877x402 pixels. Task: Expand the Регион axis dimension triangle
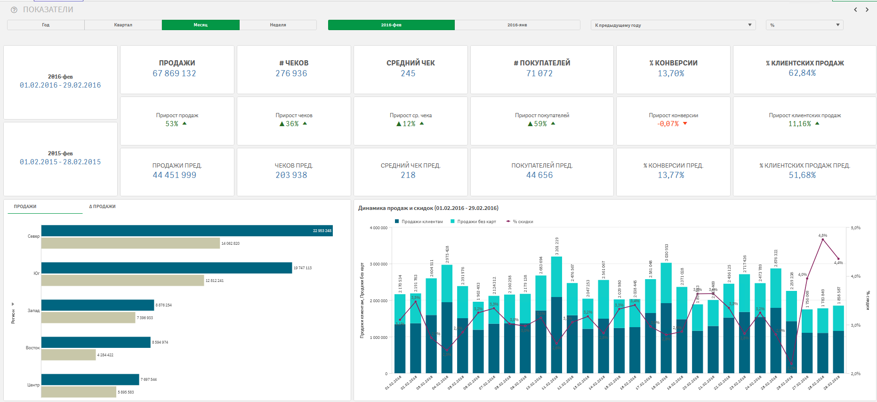tap(13, 304)
